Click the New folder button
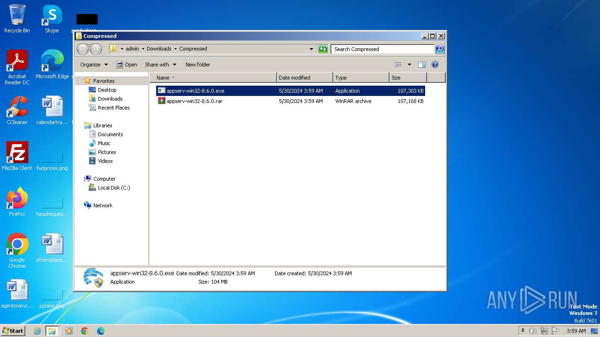This screenshot has width=600, height=337. pos(198,65)
